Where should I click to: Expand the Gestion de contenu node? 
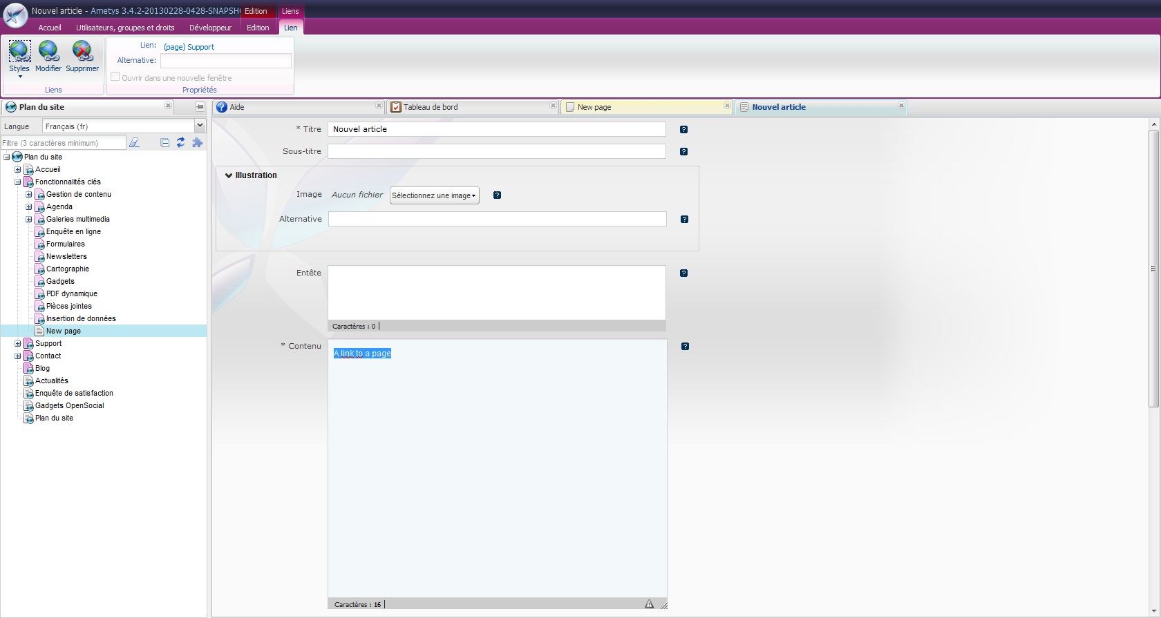click(29, 194)
